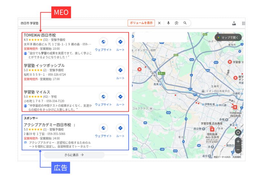Clear the search box with the X icon
The height and width of the screenshot is (177, 258).
(x=159, y=23)
